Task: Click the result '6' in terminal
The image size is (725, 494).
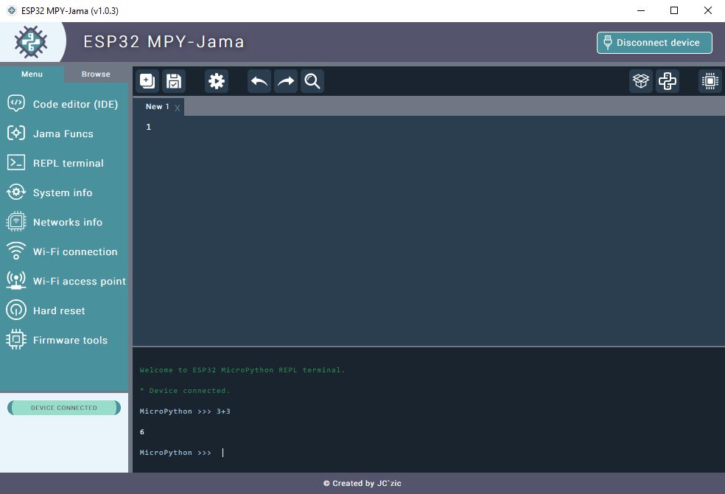Action: pos(142,432)
